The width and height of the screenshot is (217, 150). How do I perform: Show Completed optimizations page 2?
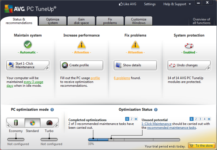coord(132,119)
